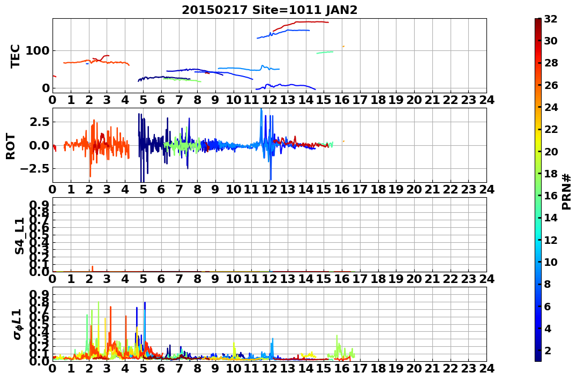The width and height of the screenshot is (577, 380).
Task: Click the plot title "20150217 Site=1011 JAN2"
Action: [269, 10]
